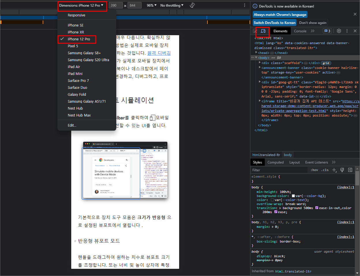Switch to the Console tab
This screenshot has height=276, width=360.
pos(300,31)
